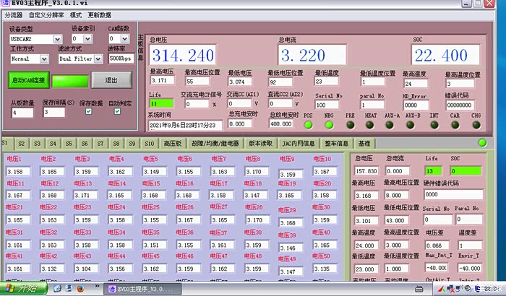Viewport: 506px width, 296px height.
Task: Toggle the 保存数据 checkbox
Action: [88, 112]
